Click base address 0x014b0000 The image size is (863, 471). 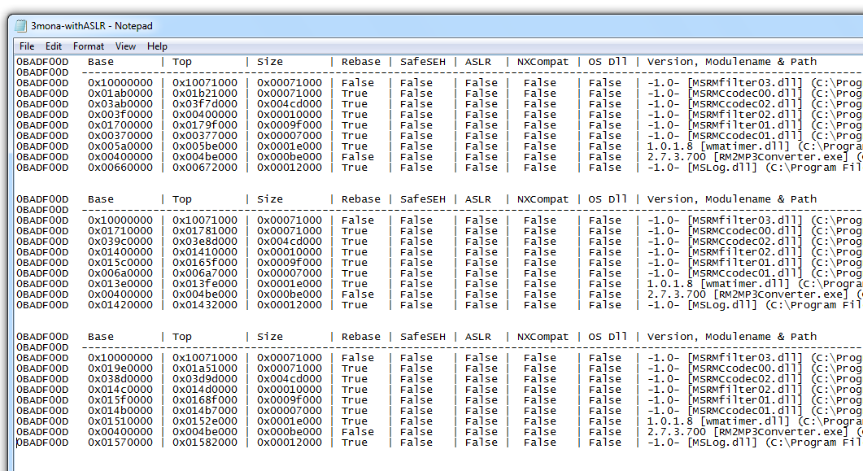click(120, 411)
